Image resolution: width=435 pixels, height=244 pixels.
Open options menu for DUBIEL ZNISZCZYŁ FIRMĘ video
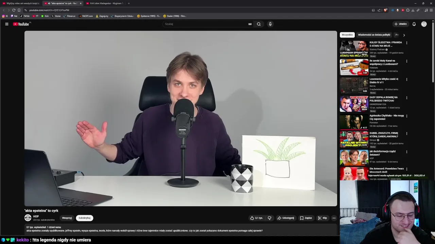click(x=406, y=134)
